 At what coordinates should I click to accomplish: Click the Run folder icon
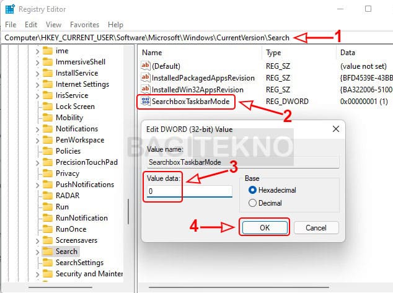(47, 207)
